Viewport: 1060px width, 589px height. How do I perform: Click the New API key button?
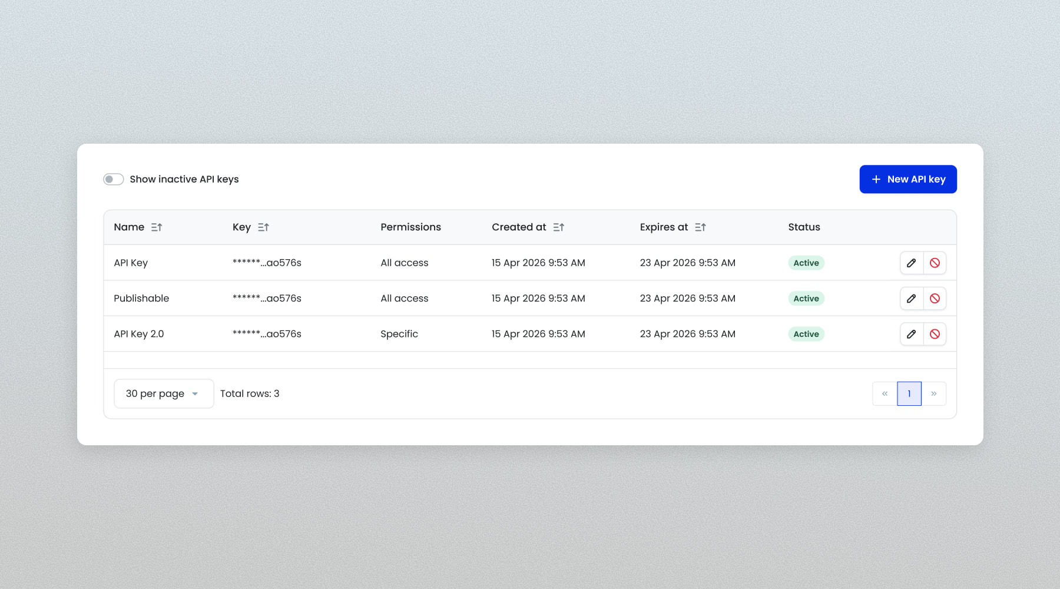coord(907,179)
